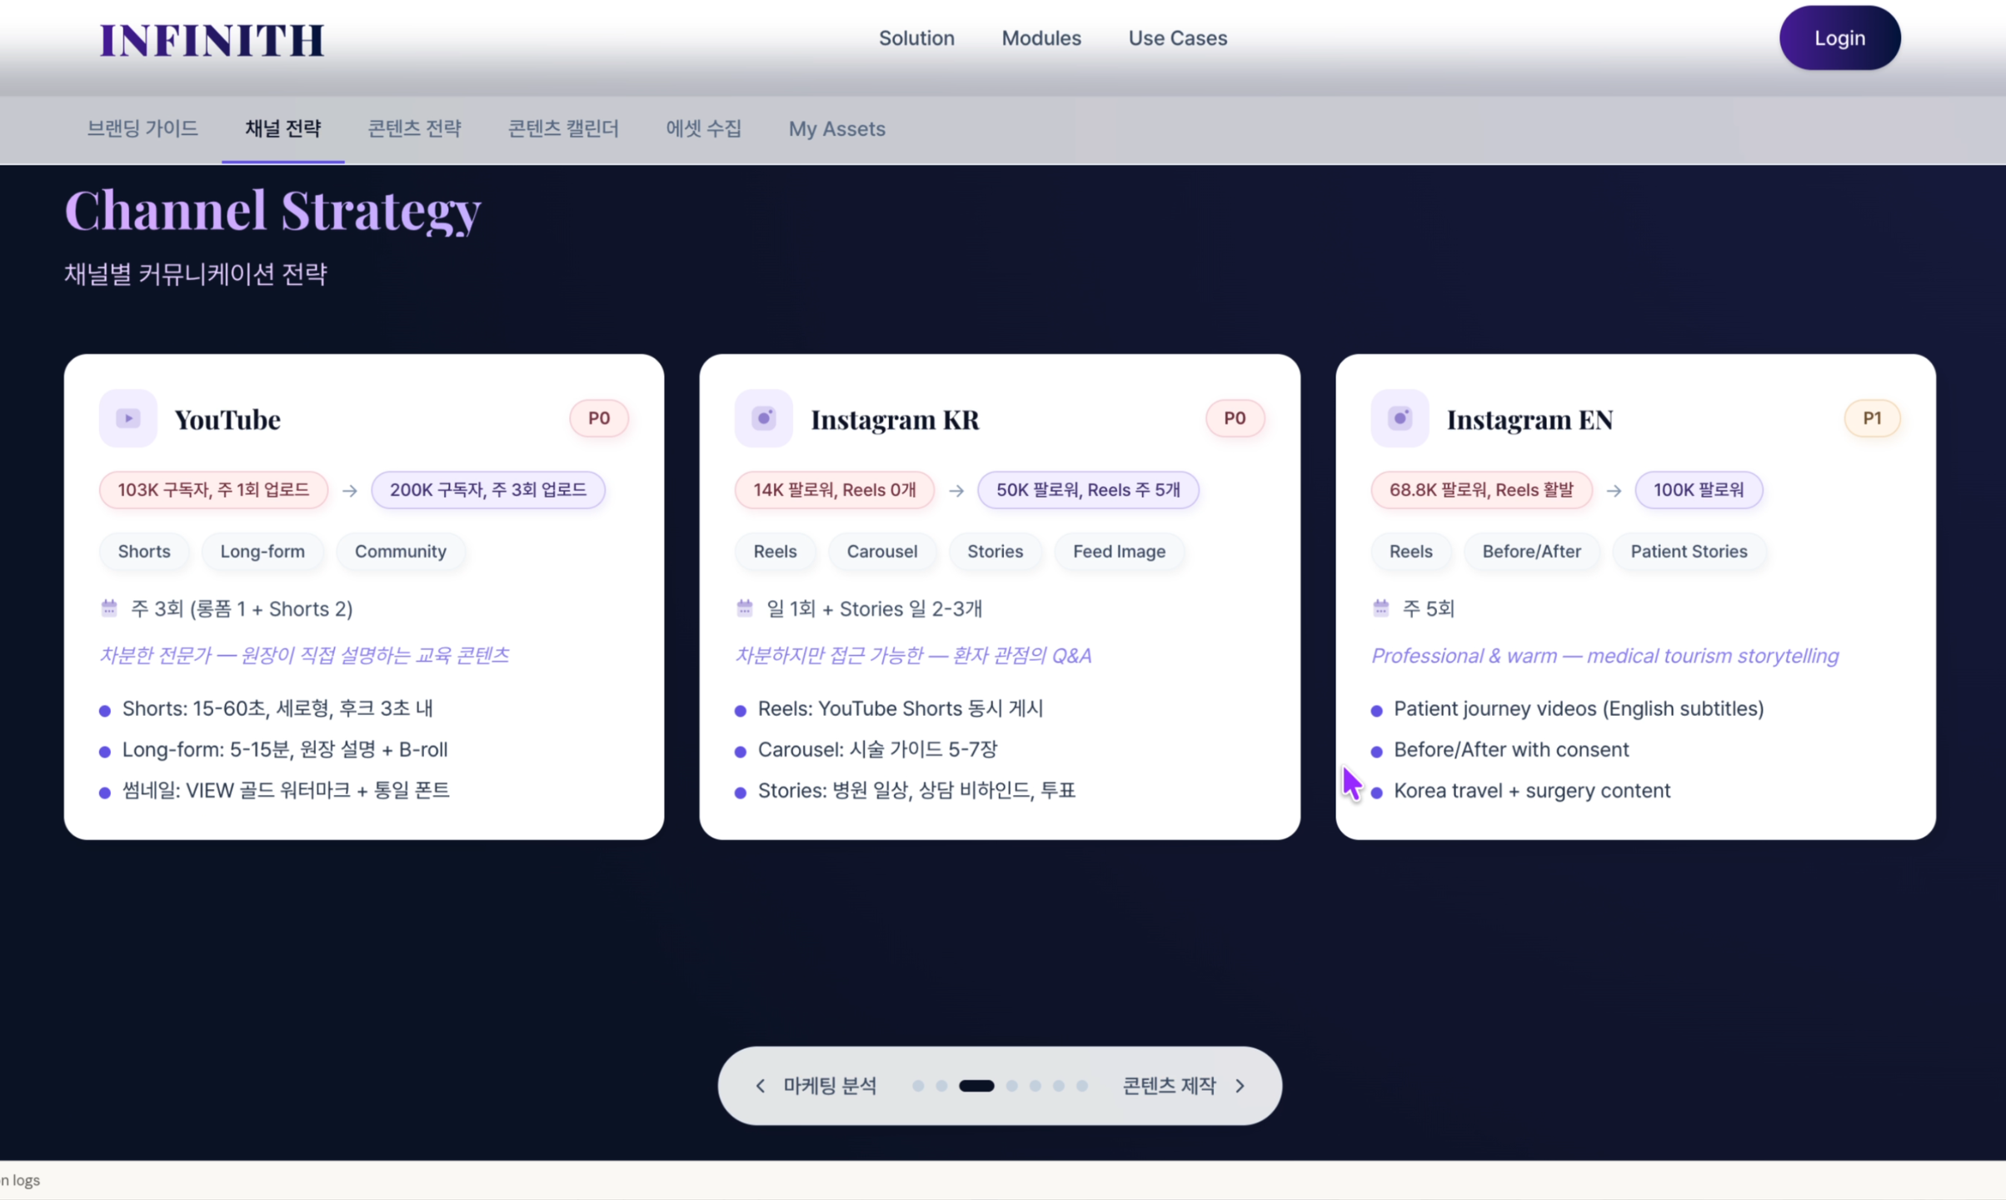Click left chevron before 마케팅 분석

tap(760, 1086)
